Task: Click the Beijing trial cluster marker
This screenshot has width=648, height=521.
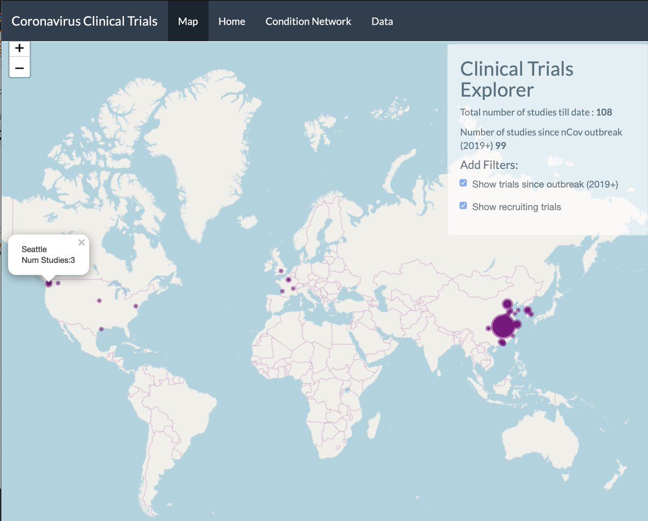Action: point(507,305)
